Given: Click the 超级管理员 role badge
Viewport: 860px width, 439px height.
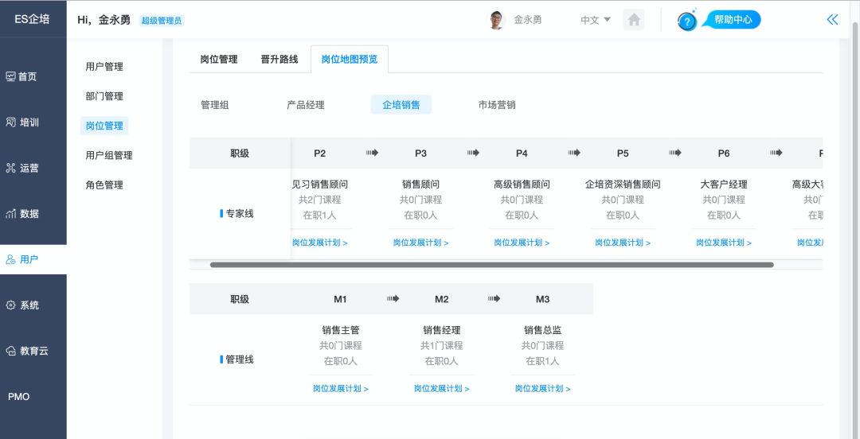Looking at the screenshot, I should click(162, 21).
